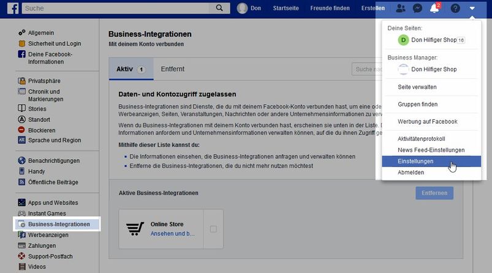
Task: Check the Online Store checkbox
Action: tap(213, 229)
